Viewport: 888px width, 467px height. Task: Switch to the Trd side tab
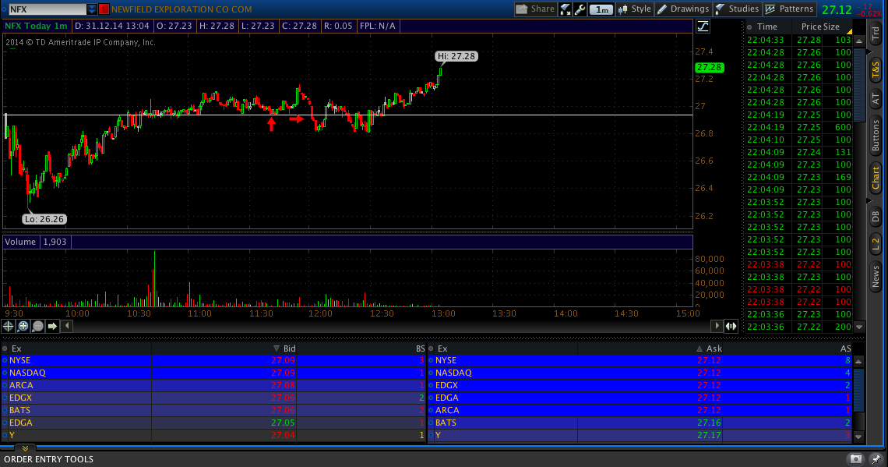(876, 34)
